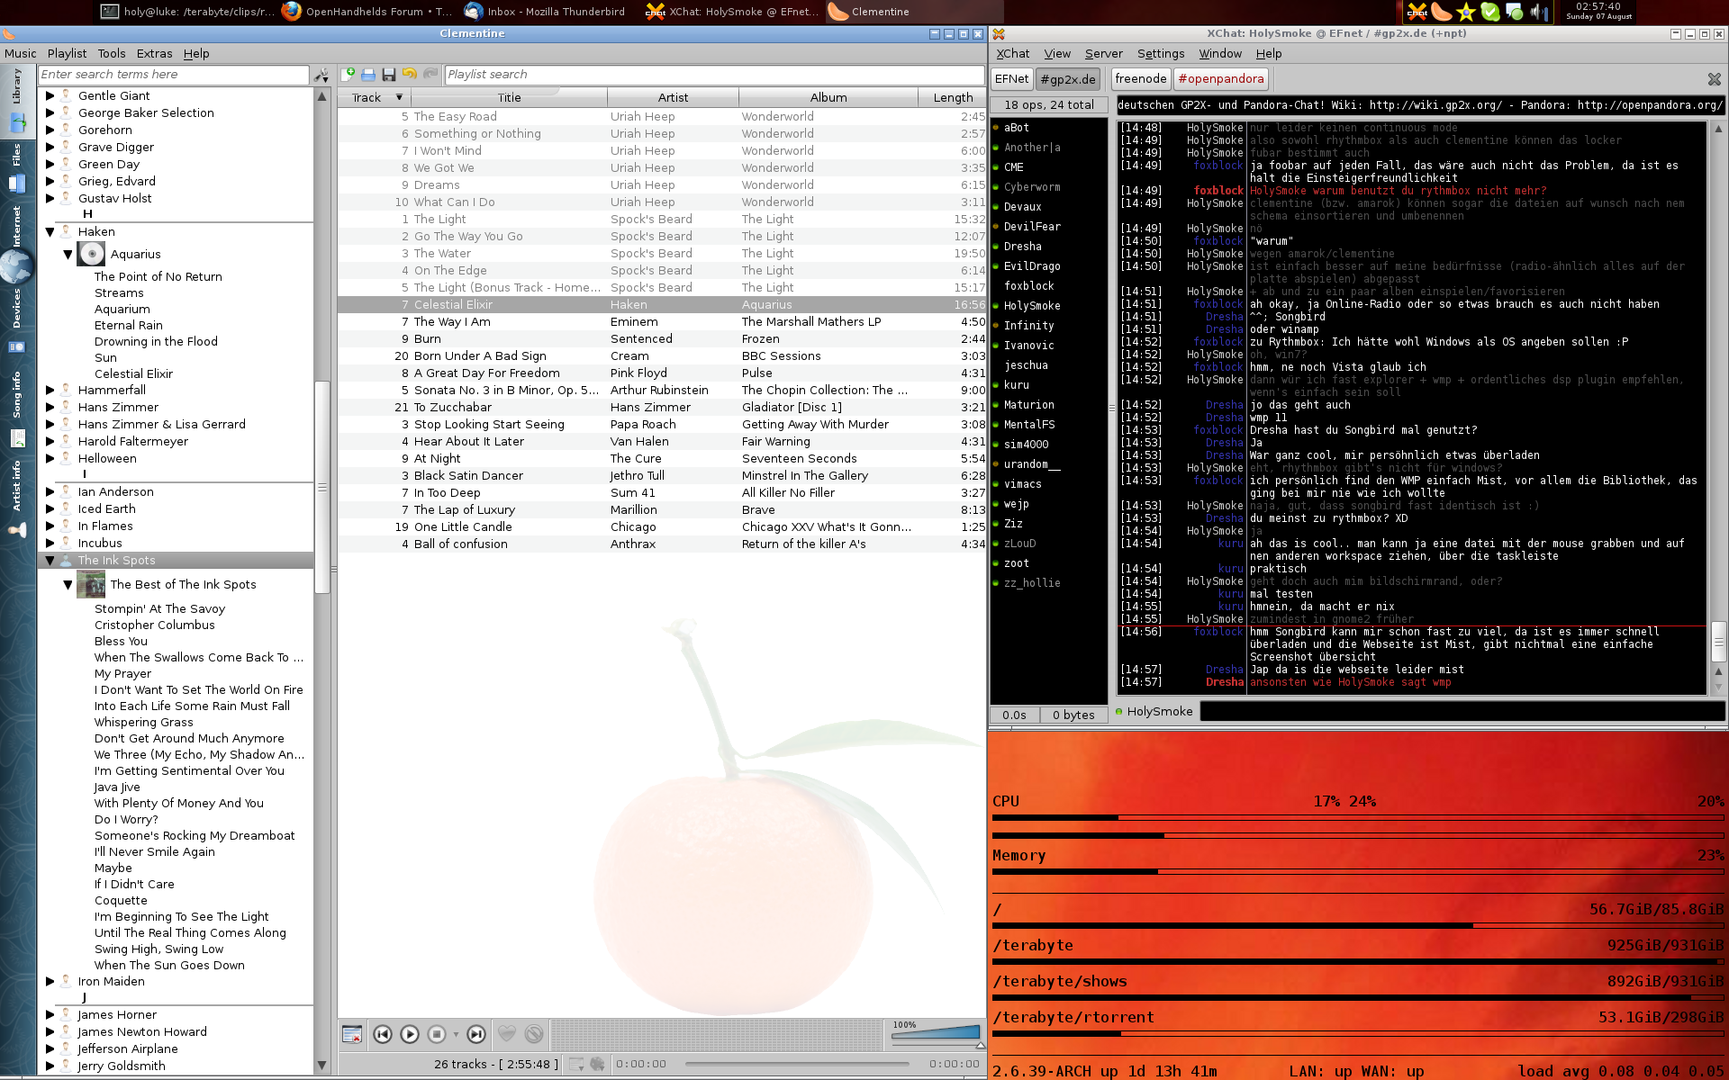The height and width of the screenshot is (1080, 1729).
Task: Show the Song info sidebar tab
Action: [17, 409]
